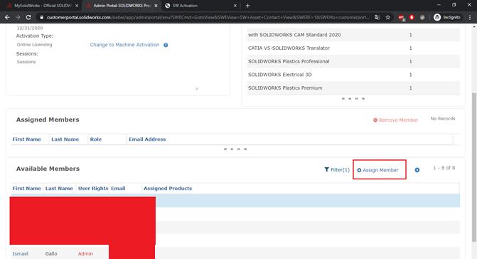Click the red circular extension icon

click(x=412, y=17)
